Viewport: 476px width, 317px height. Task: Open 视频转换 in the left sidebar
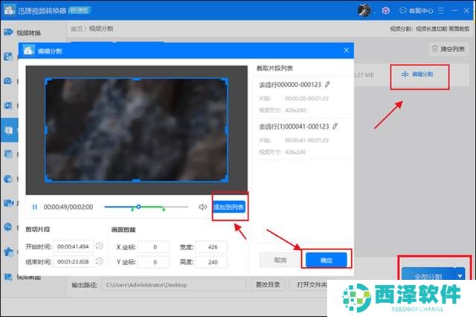pos(22,32)
